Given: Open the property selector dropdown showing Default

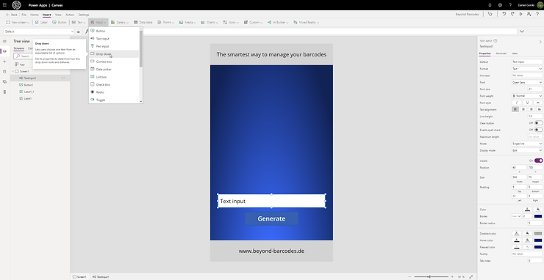Looking at the screenshot, I should (x=38, y=32).
